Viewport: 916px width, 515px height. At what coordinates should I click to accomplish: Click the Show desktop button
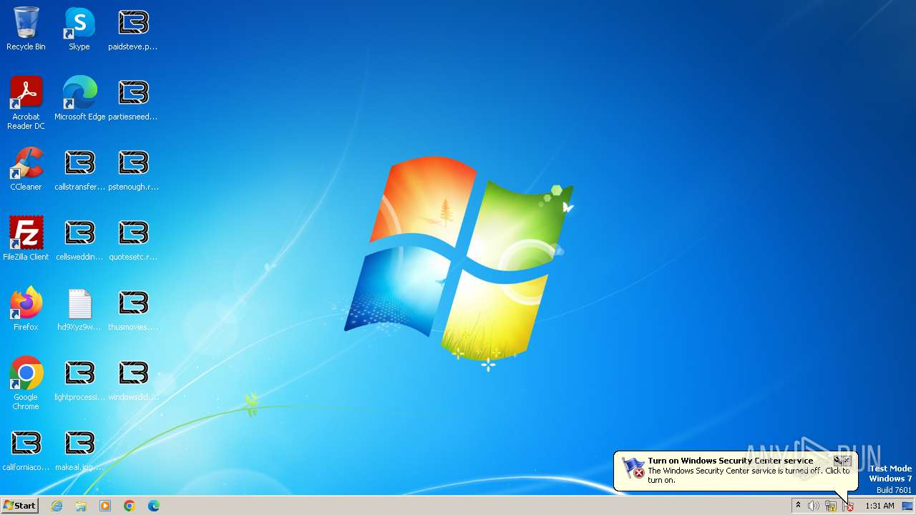point(907,506)
